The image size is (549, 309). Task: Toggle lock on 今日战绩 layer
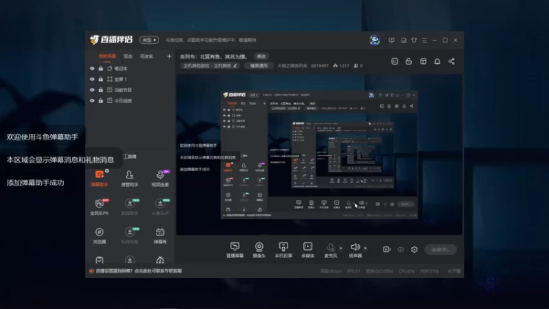tap(101, 100)
